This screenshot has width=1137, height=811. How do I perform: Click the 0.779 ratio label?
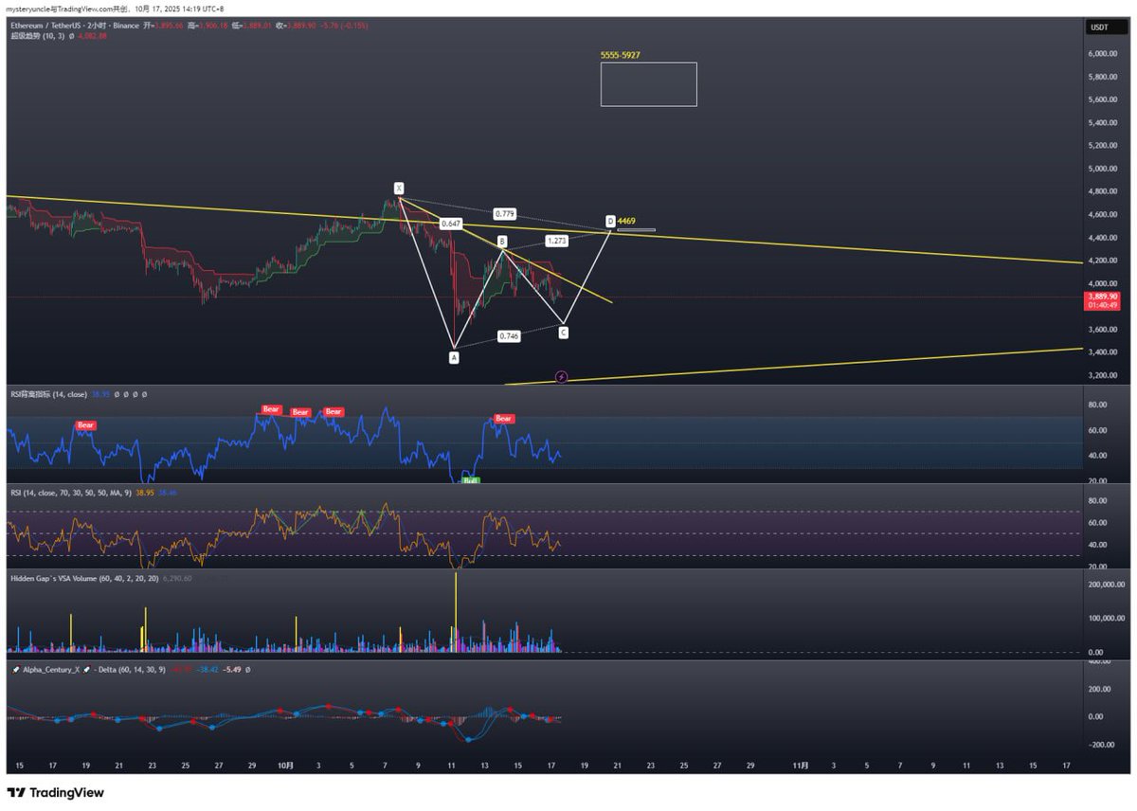pos(505,212)
